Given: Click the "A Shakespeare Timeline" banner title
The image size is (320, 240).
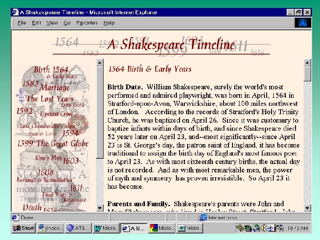Looking at the screenshot, I should pos(171,44).
